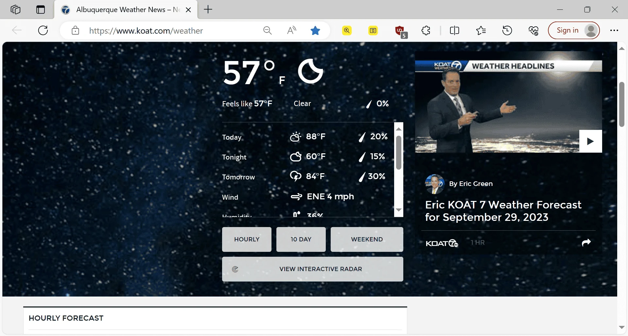Open the zoom magnifier in address bar
Image resolution: width=628 pixels, height=336 pixels.
(268, 30)
